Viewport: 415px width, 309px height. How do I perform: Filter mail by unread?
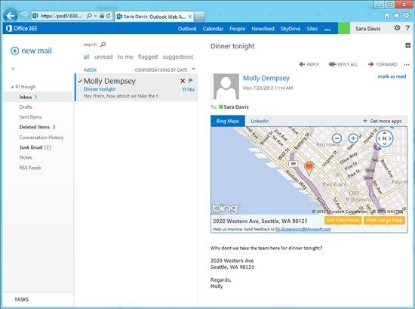(x=103, y=57)
